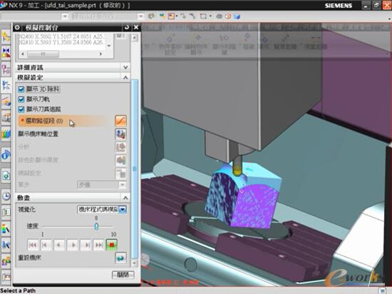Select the operation navigator icon highlighted in left sidebar

pyautogui.click(x=6, y=86)
